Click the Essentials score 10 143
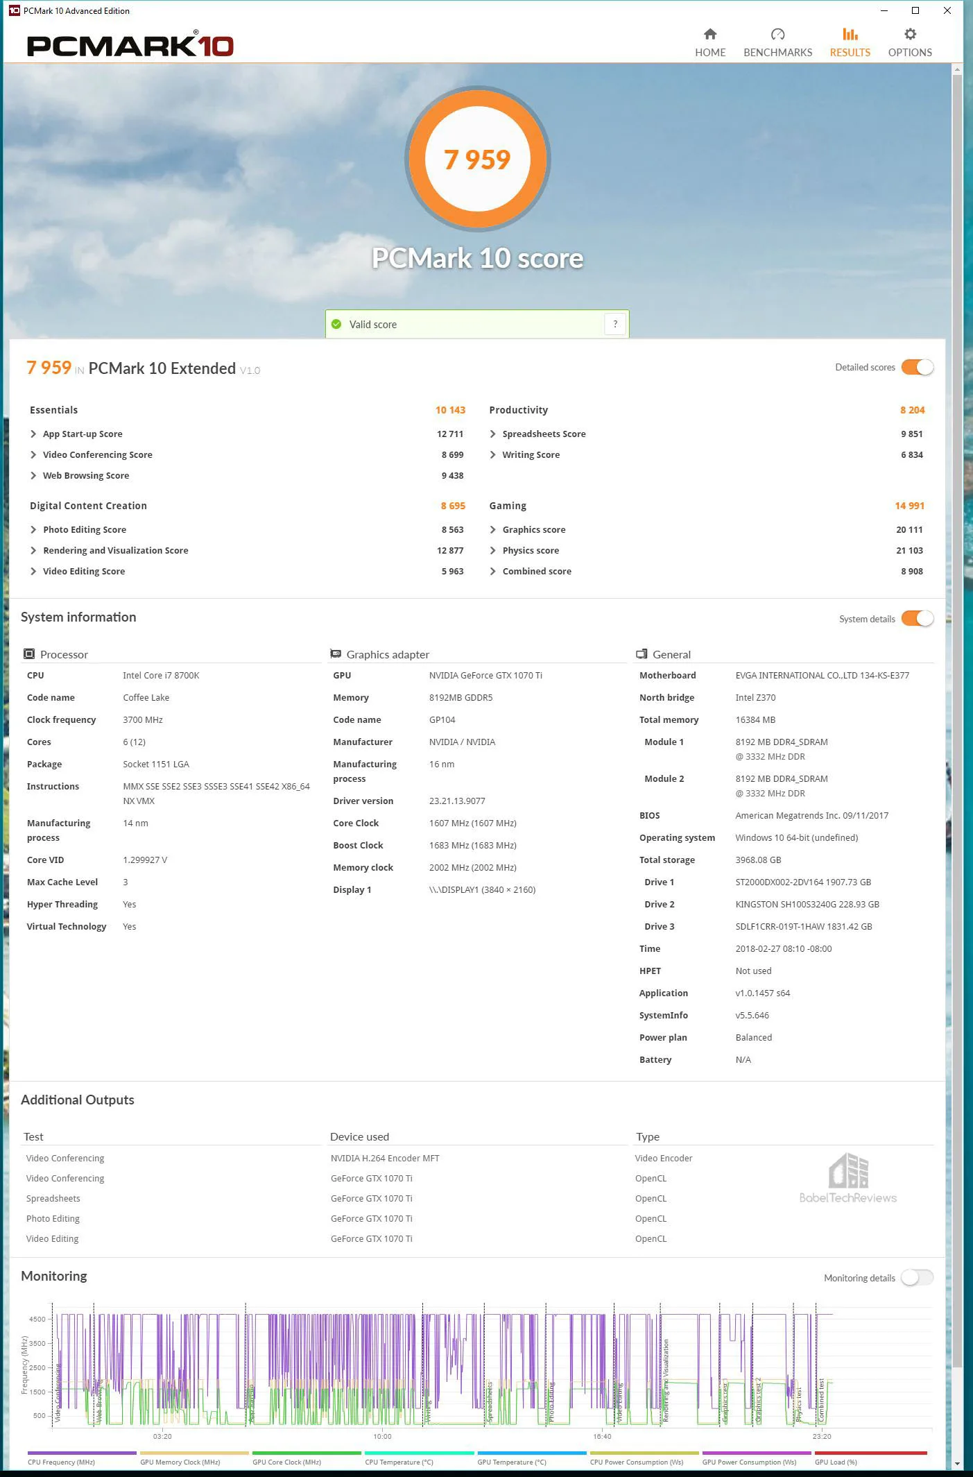Screen dimensions: 973x1477 [x=450, y=410]
